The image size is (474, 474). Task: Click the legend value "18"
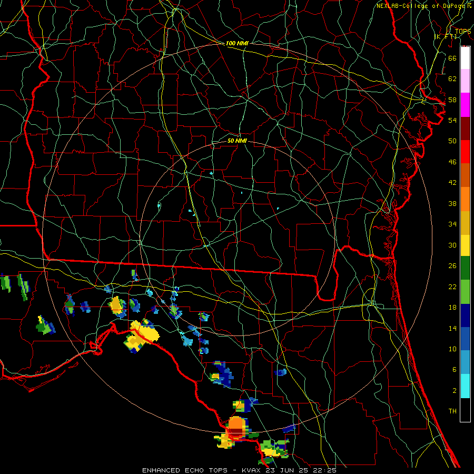[x=452, y=308]
